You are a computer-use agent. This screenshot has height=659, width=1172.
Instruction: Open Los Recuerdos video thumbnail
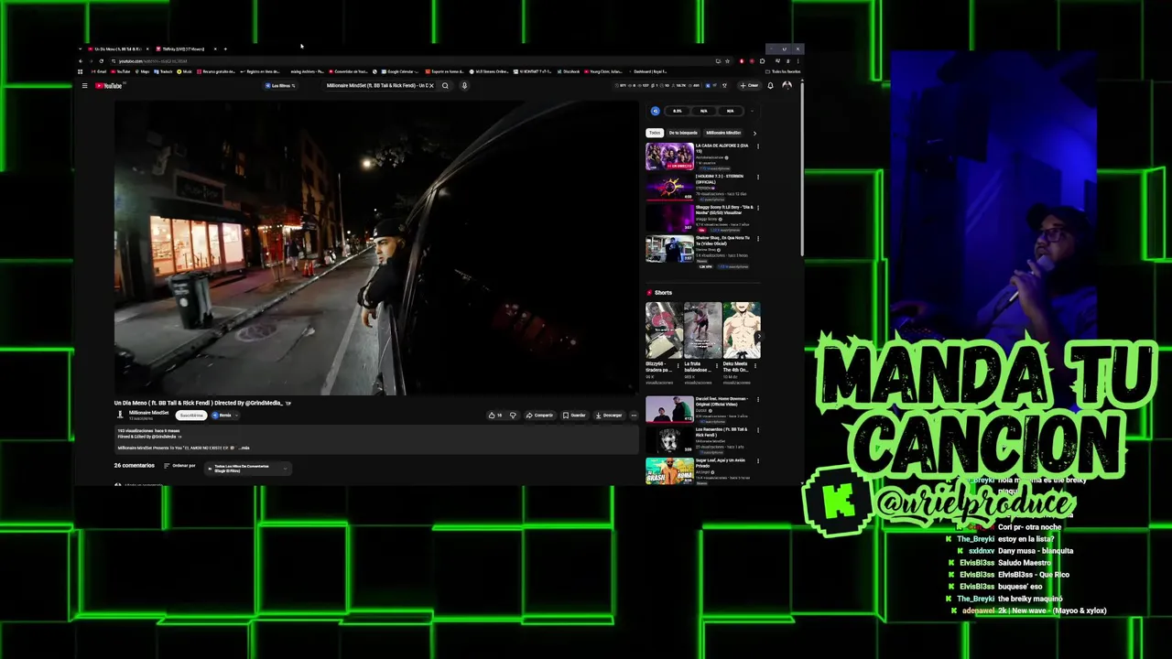pos(669,440)
